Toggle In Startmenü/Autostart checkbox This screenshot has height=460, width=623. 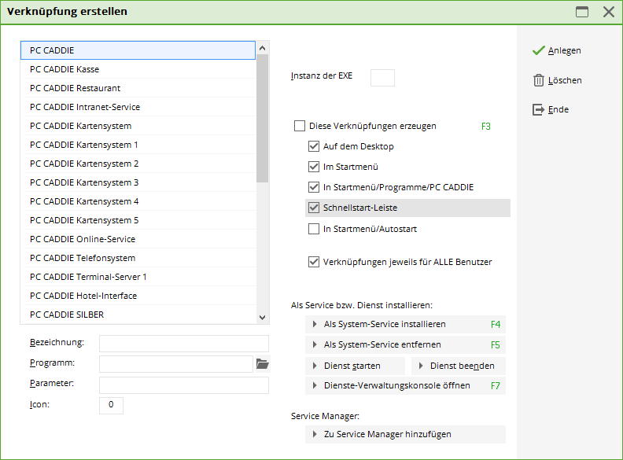point(314,229)
